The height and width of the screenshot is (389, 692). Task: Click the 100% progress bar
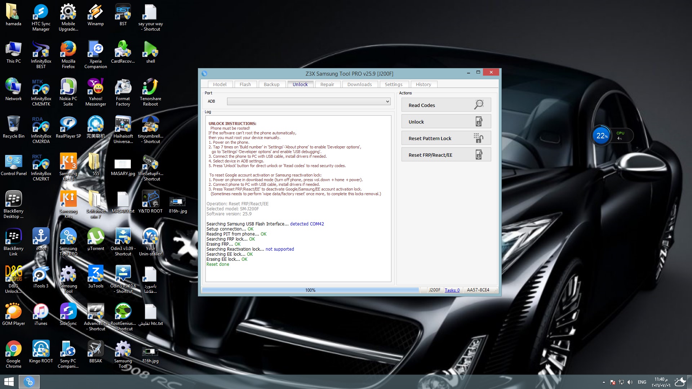click(310, 290)
